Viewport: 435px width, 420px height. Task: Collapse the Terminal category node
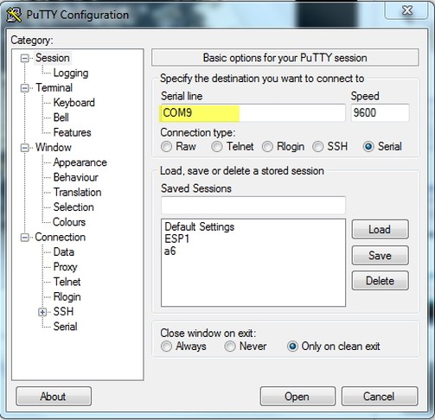coord(25,88)
